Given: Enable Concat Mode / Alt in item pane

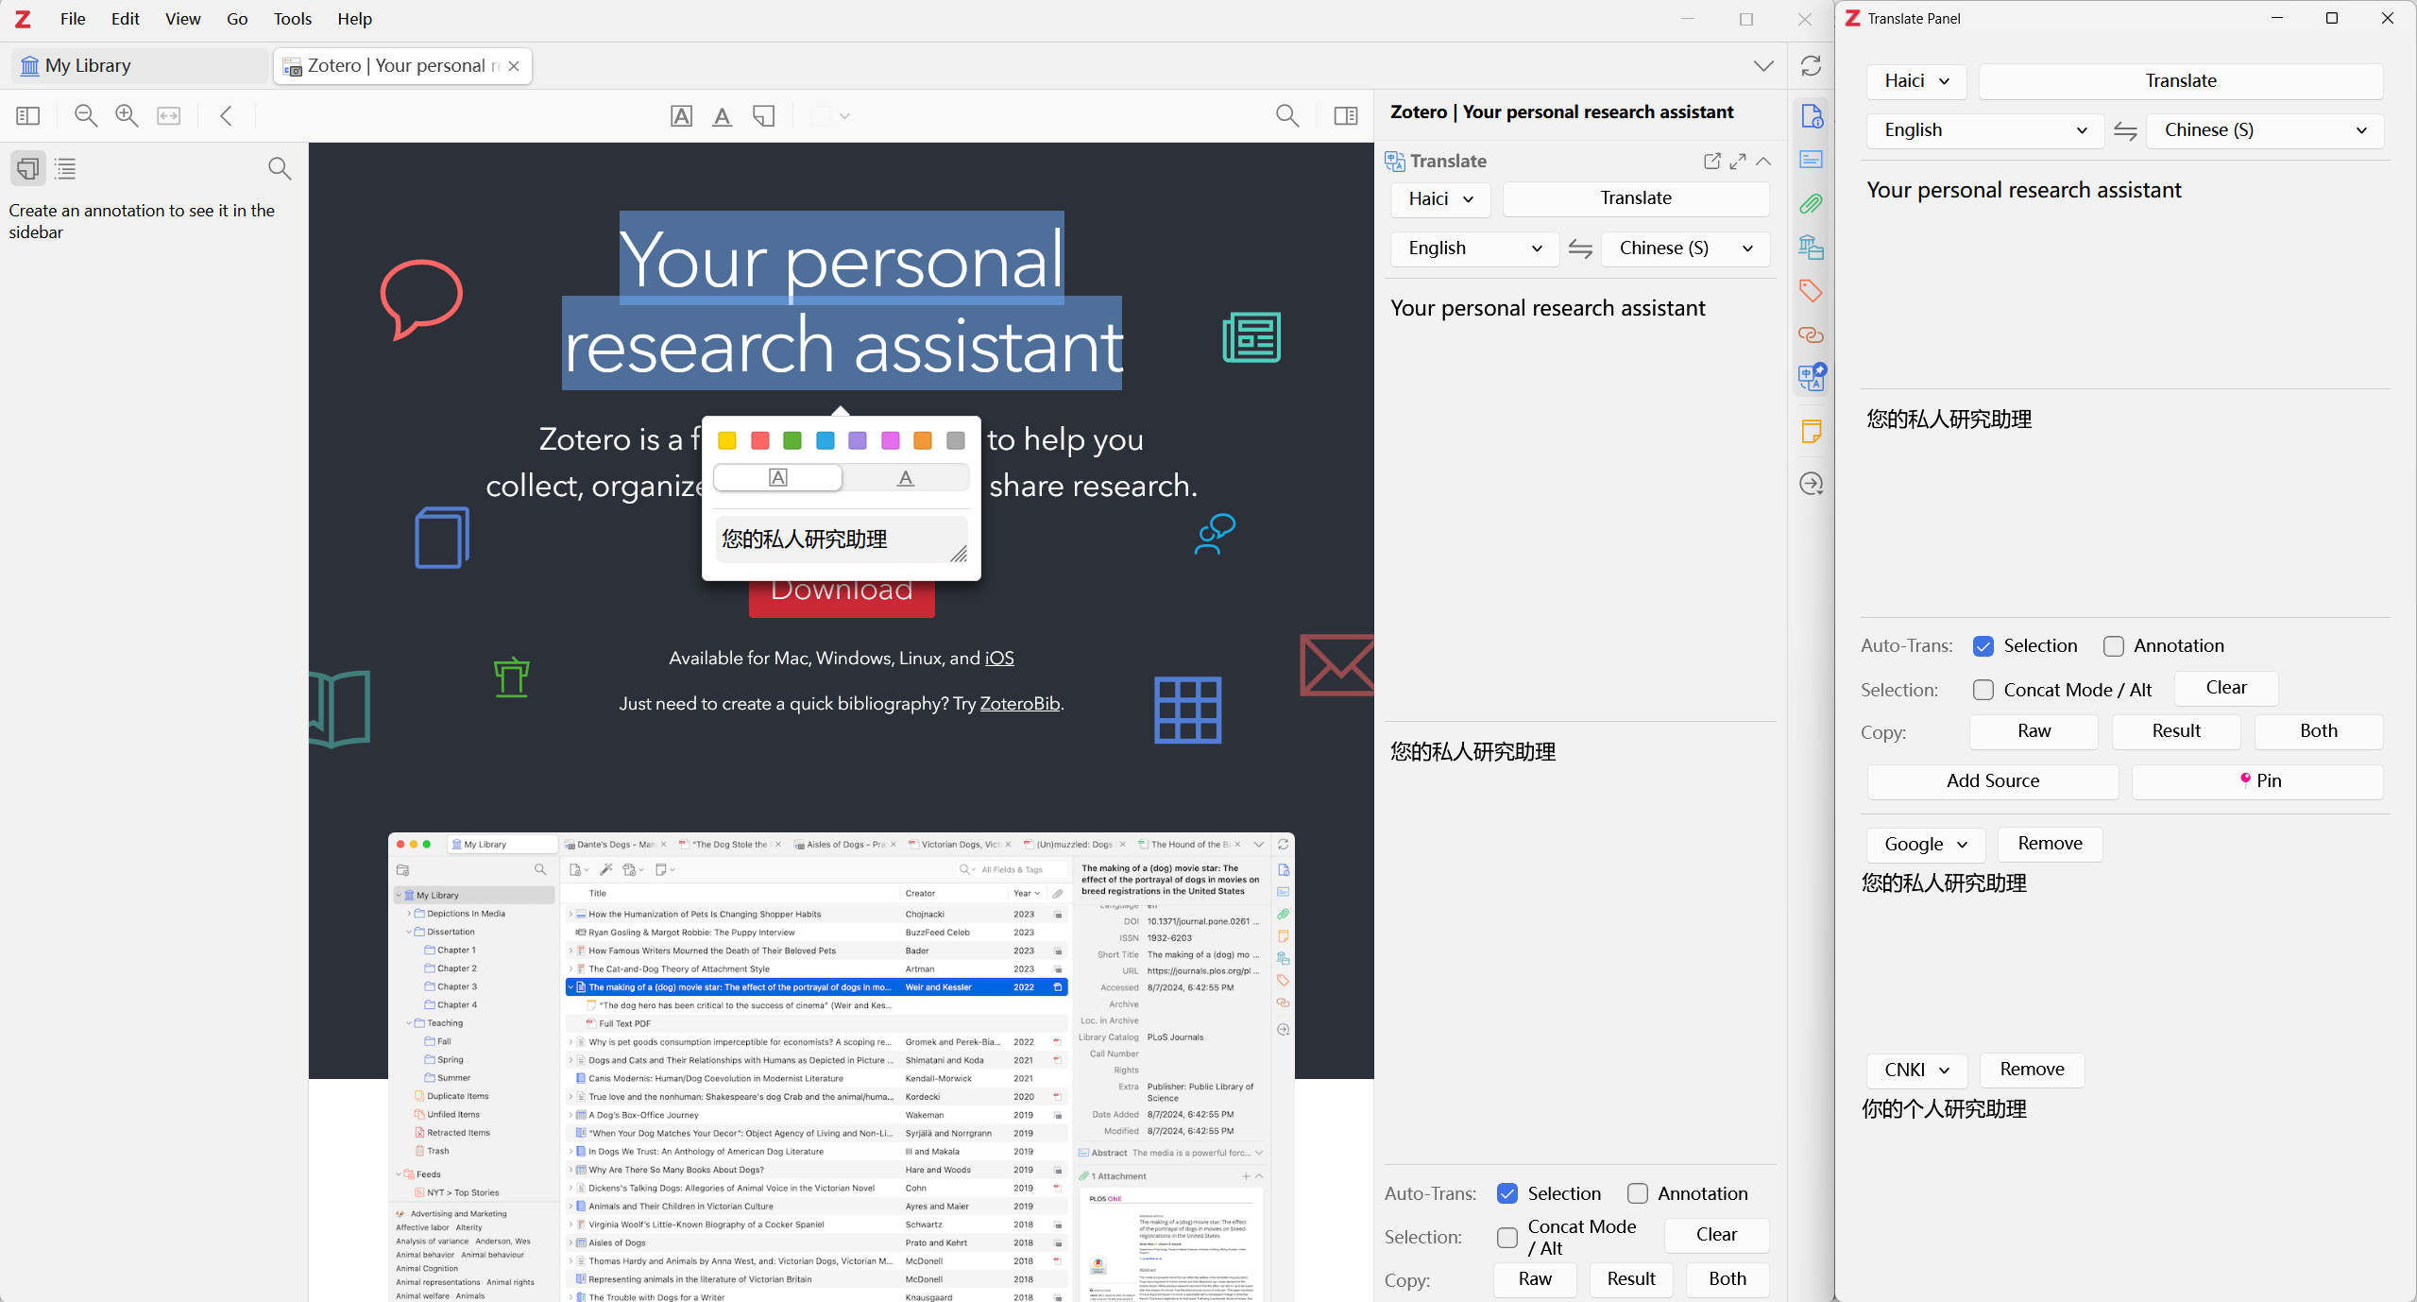Looking at the screenshot, I should pyautogui.click(x=1507, y=1237).
